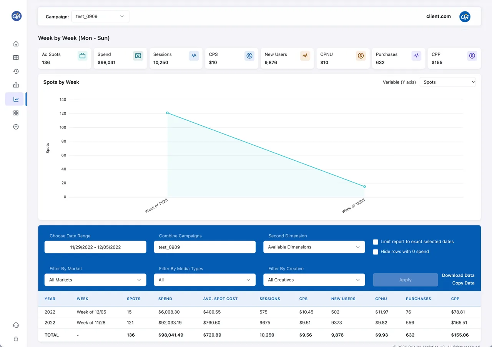Click the Ad Spots TV icon
492x347 pixels.
click(x=82, y=56)
